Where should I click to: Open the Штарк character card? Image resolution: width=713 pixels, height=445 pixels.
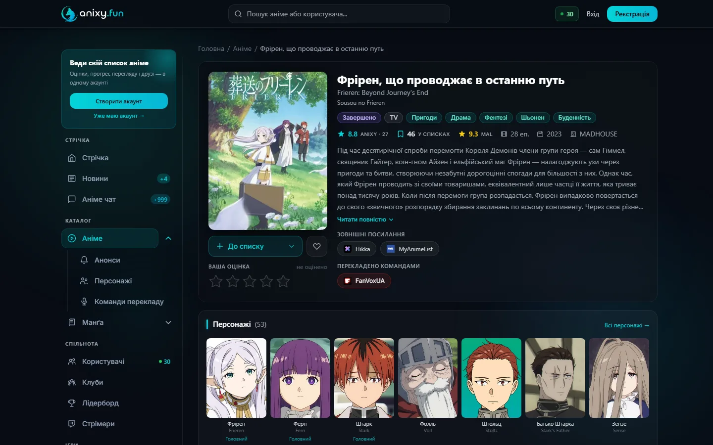pyautogui.click(x=364, y=390)
